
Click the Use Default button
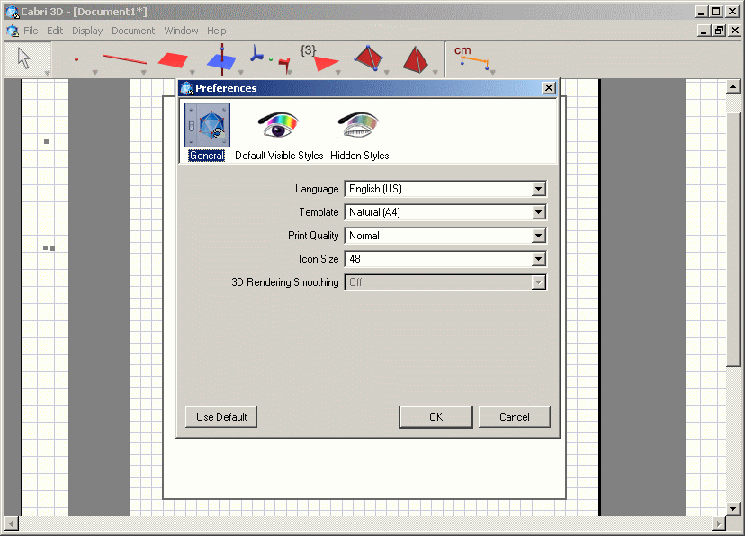coord(220,416)
